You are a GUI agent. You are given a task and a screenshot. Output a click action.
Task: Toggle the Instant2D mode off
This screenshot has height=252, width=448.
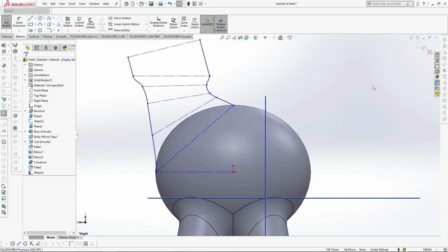207,22
